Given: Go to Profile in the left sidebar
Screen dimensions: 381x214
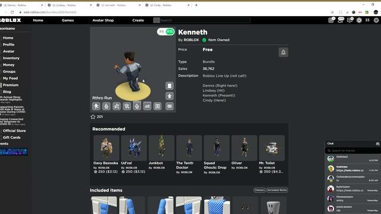Looking at the screenshot, I should [8, 45].
